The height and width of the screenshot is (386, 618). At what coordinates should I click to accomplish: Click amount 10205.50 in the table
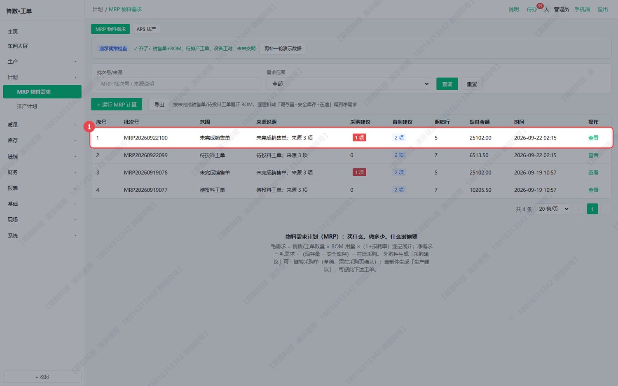480,190
